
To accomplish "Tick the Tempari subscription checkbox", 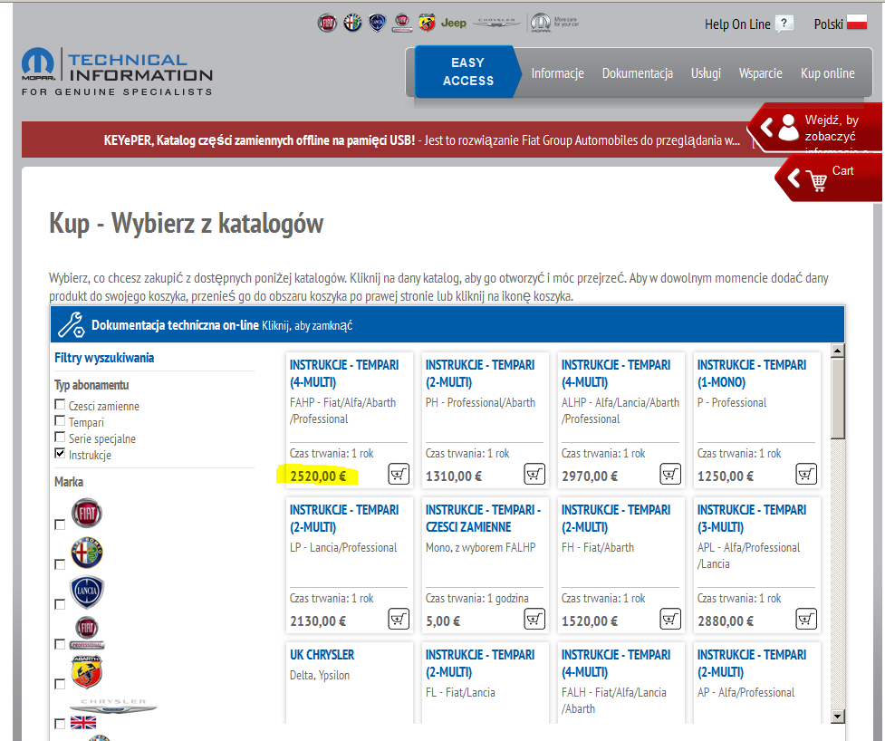I will pos(60,420).
